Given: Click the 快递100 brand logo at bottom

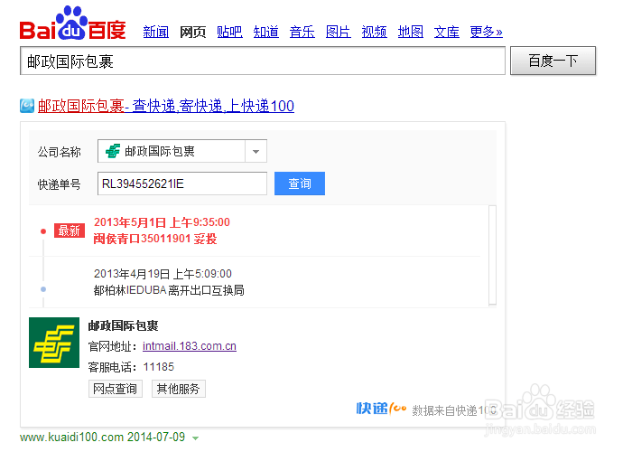Looking at the screenshot, I should click(x=381, y=409).
